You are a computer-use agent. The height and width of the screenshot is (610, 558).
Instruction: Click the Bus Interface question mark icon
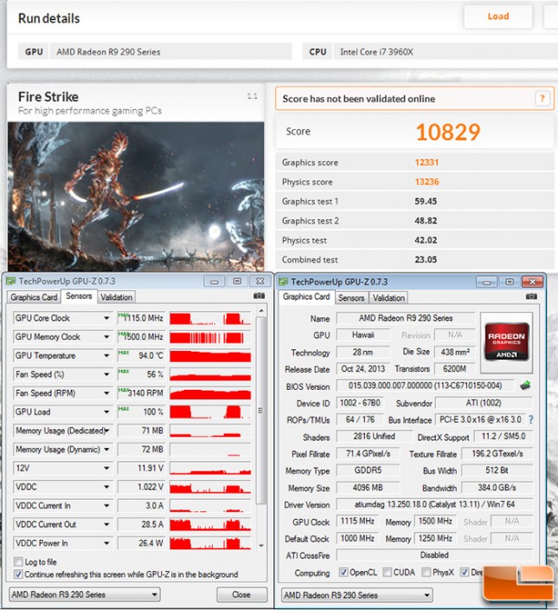point(531,419)
